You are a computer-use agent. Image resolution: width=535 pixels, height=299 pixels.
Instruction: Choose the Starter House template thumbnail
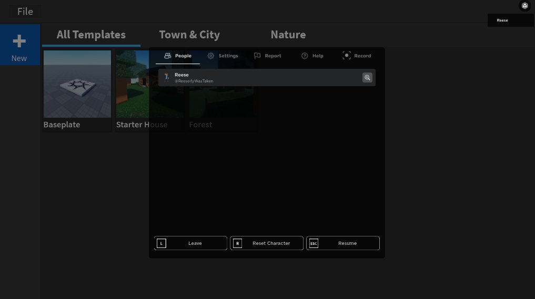pyautogui.click(x=149, y=84)
